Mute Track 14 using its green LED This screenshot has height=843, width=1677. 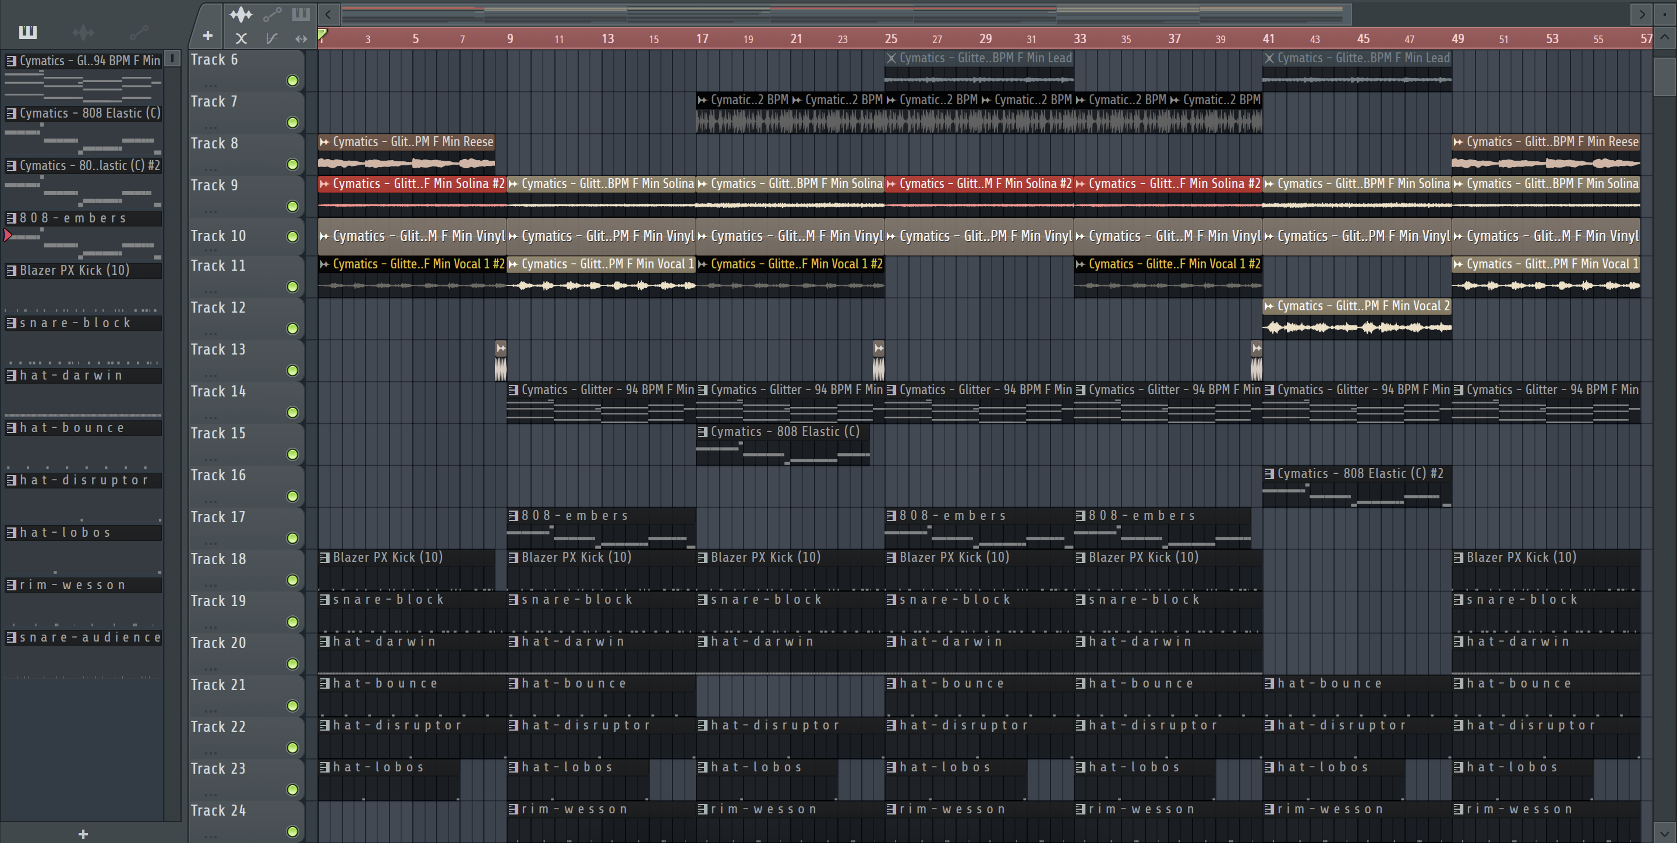point(292,412)
